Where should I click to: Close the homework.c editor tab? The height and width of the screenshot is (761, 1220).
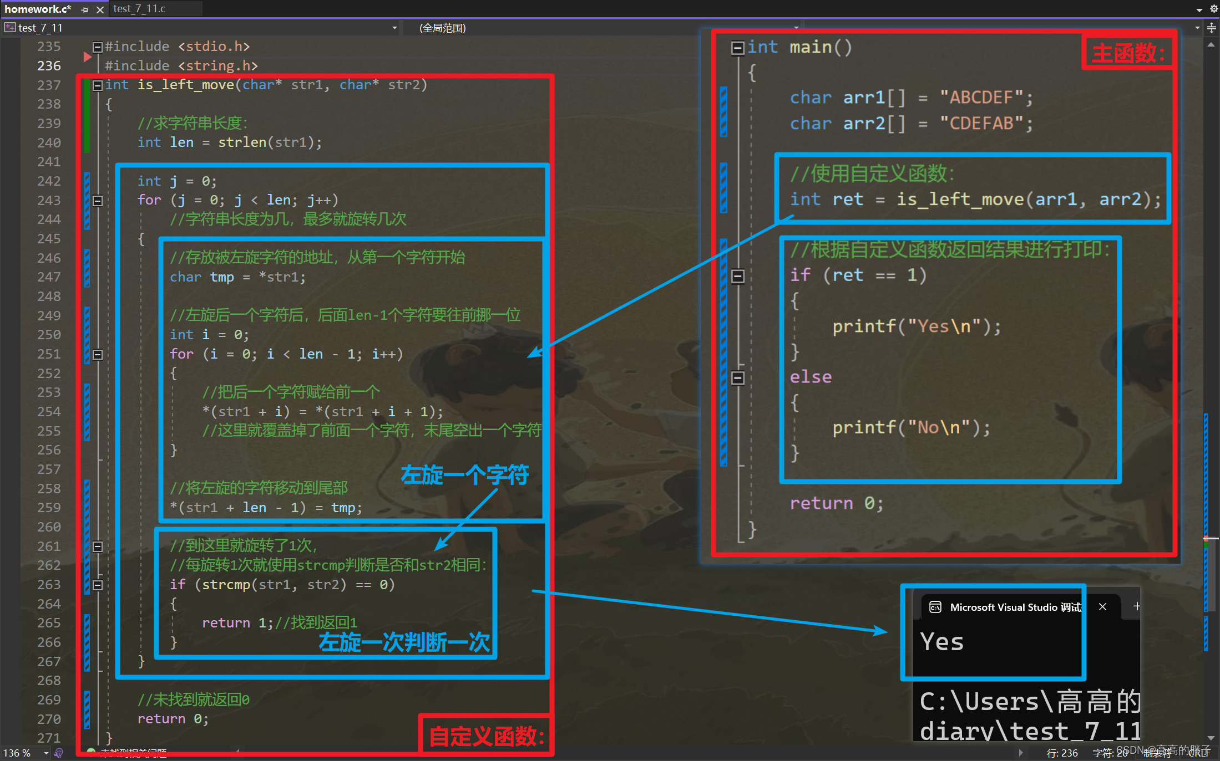point(100,10)
